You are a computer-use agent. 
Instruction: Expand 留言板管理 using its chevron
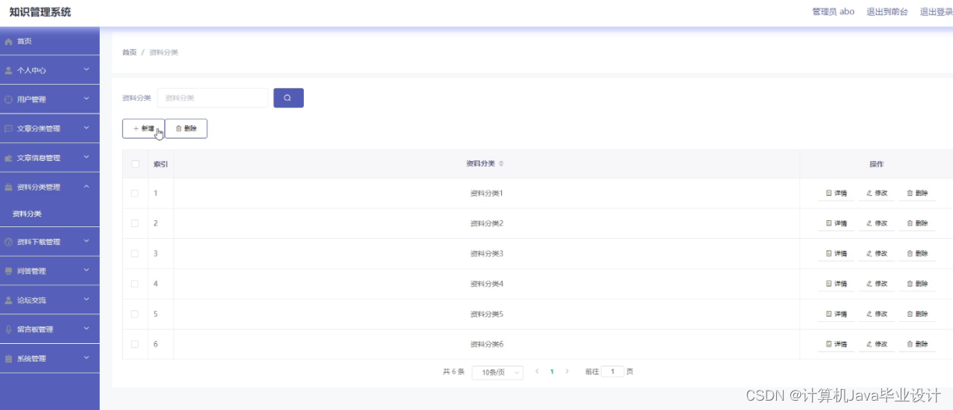pos(86,329)
